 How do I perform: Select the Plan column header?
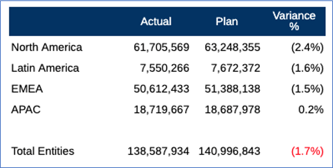click(x=227, y=21)
